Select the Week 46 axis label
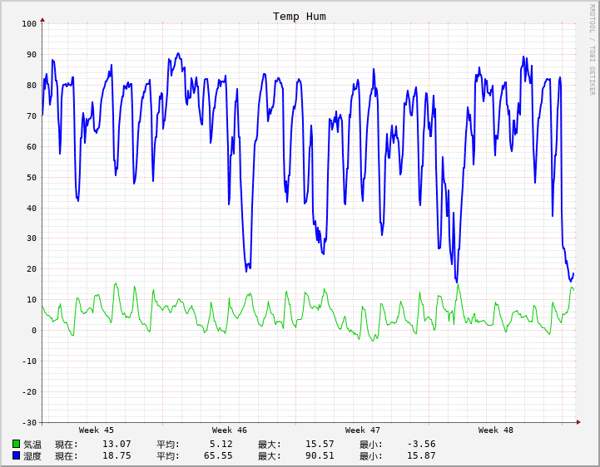Image resolution: width=600 pixels, height=467 pixels. [230, 430]
